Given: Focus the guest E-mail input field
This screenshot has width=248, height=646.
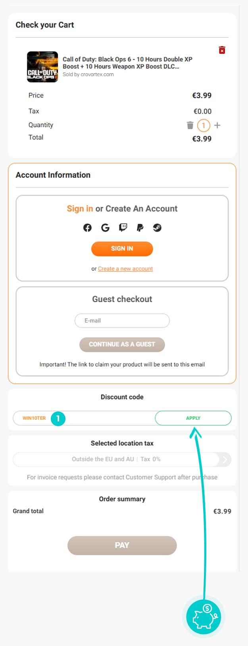Looking at the screenshot, I should (x=122, y=320).
